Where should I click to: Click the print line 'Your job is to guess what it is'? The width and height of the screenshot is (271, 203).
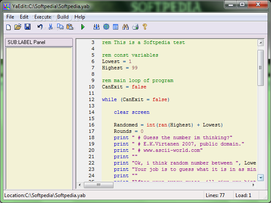click(x=185, y=169)
